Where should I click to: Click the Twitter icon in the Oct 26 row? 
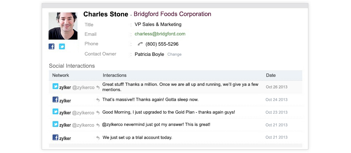tap(55, 87)
